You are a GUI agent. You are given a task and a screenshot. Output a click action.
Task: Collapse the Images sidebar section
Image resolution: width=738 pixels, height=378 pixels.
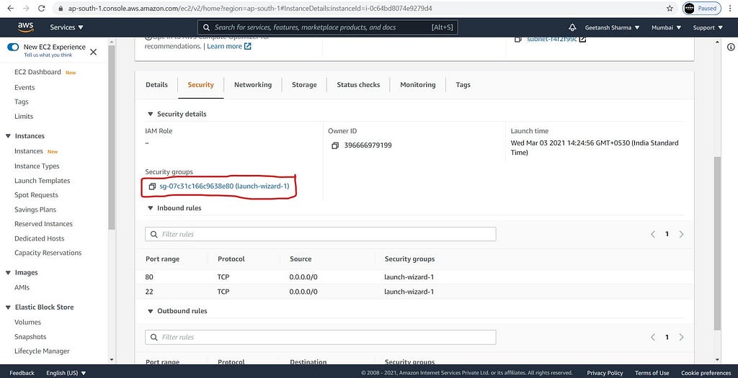pyautogui.click(x=8, y=273)
